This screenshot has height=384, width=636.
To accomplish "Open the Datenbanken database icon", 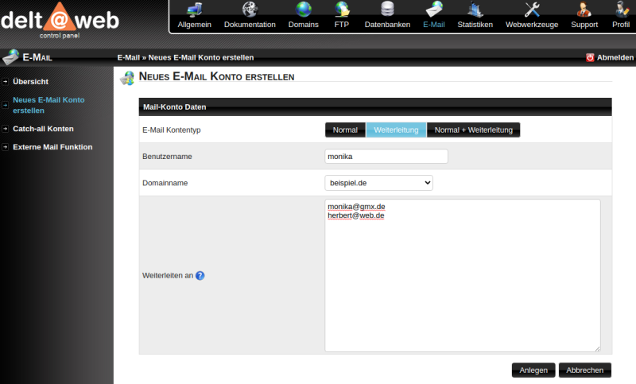I will tap(387, 10).
